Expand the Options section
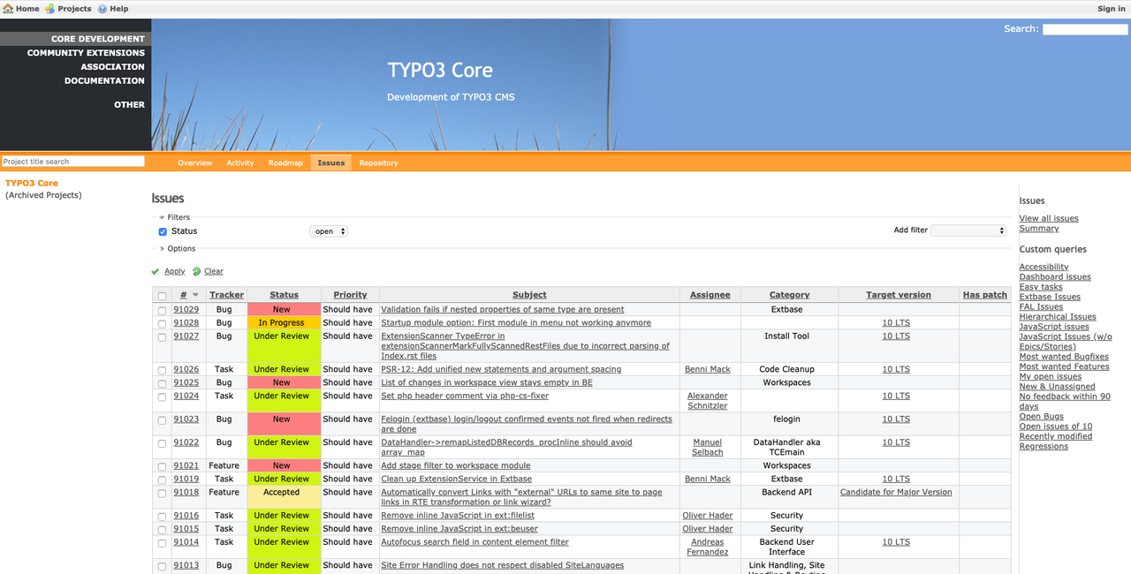Viewport: 1131px width, 574px height. [163, 249]
